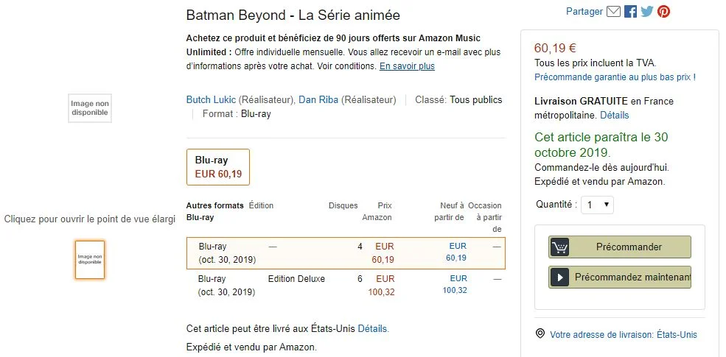Select the Blu-ray EUR 60,19 format box
The height and width of the screenshot is (357, 726).
[218, 167]
